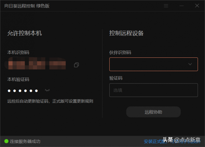Image resolution: width=205 pixels, height=147 pixels.
Task: Close the Sunlogin remote control window
Action: [197, 5]
